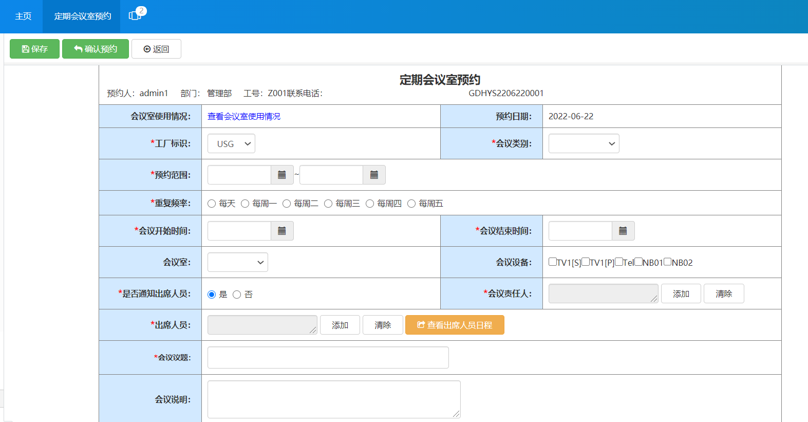Select the 每天 repeat frequency radio
The image size is (808, 422).
212,204
